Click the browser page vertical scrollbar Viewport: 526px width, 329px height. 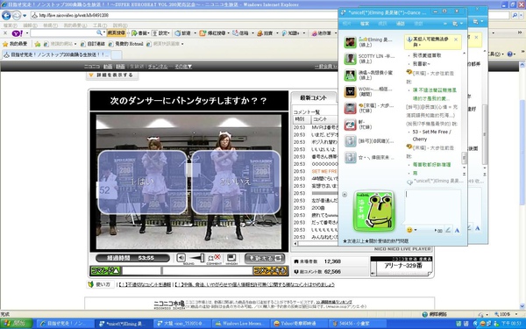[x=522, y=184]
